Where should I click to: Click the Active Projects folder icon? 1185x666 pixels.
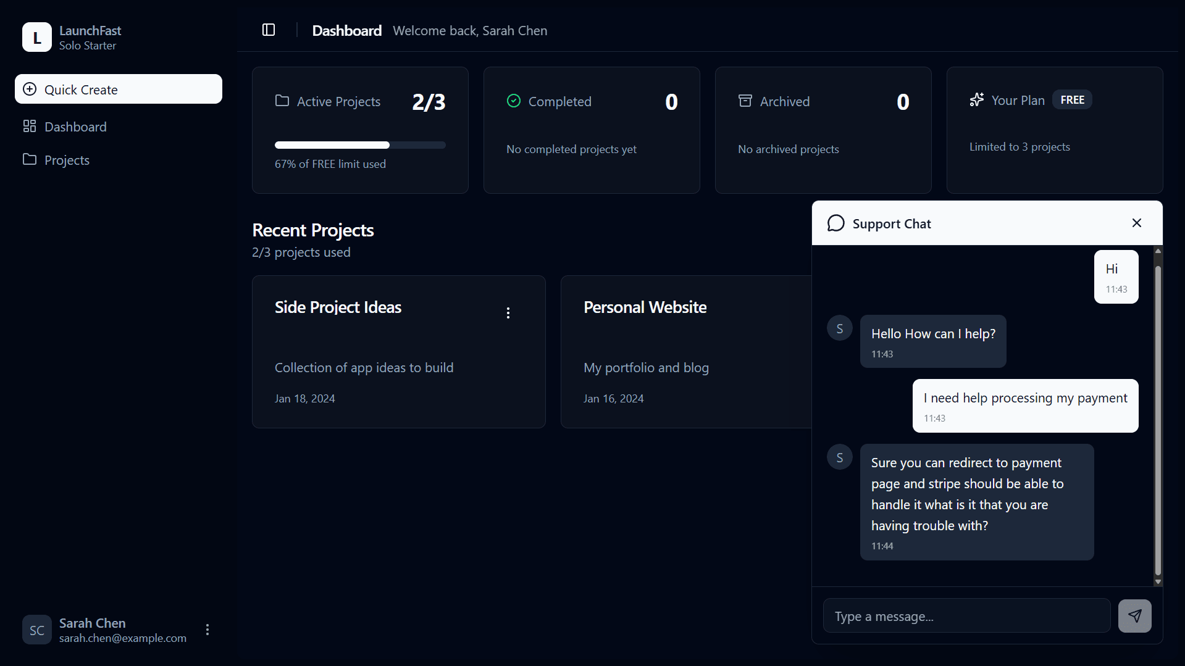click(x=282, y=101)
